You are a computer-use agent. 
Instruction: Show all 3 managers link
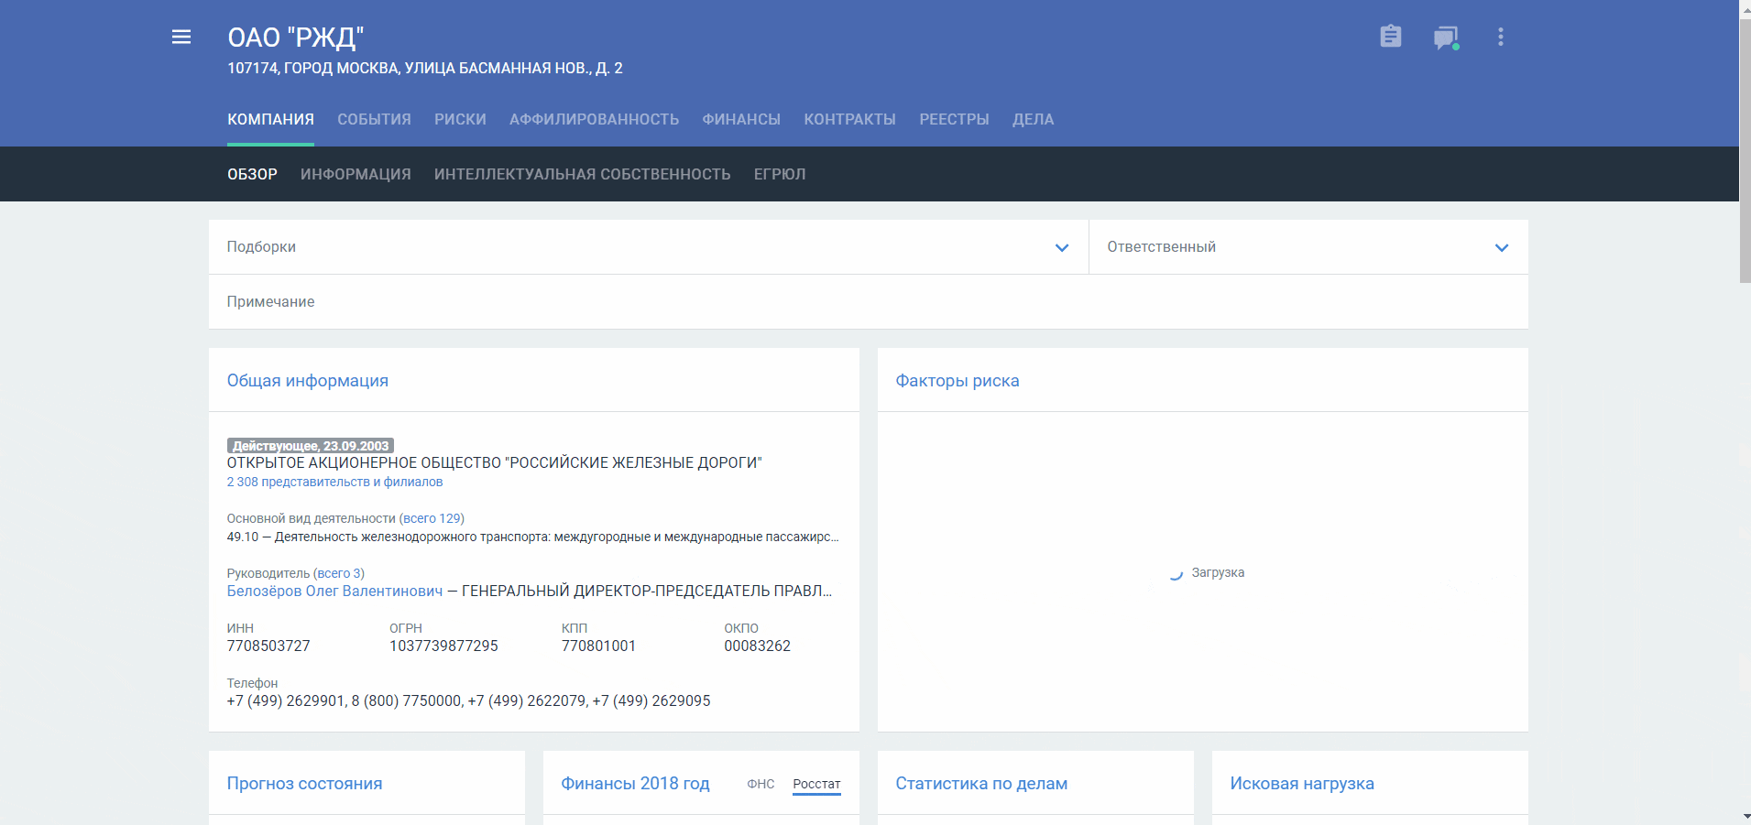(x=339, y=573)
